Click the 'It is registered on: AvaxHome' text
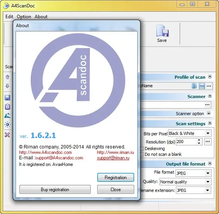The image size is (219, 214). (x=46, y=164)
